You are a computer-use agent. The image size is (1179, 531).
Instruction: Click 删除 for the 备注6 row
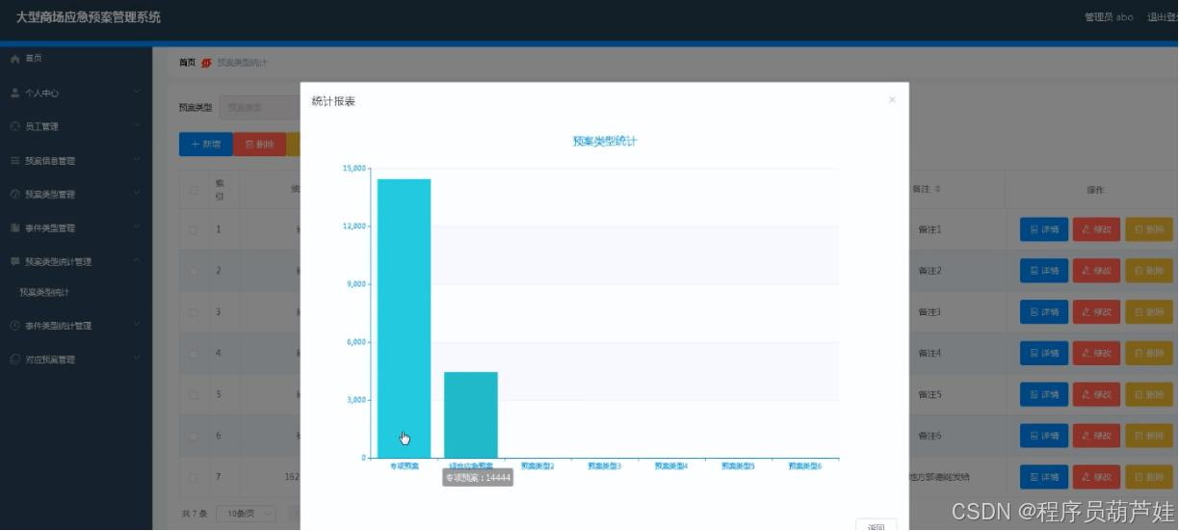(x=1149, y=437)
